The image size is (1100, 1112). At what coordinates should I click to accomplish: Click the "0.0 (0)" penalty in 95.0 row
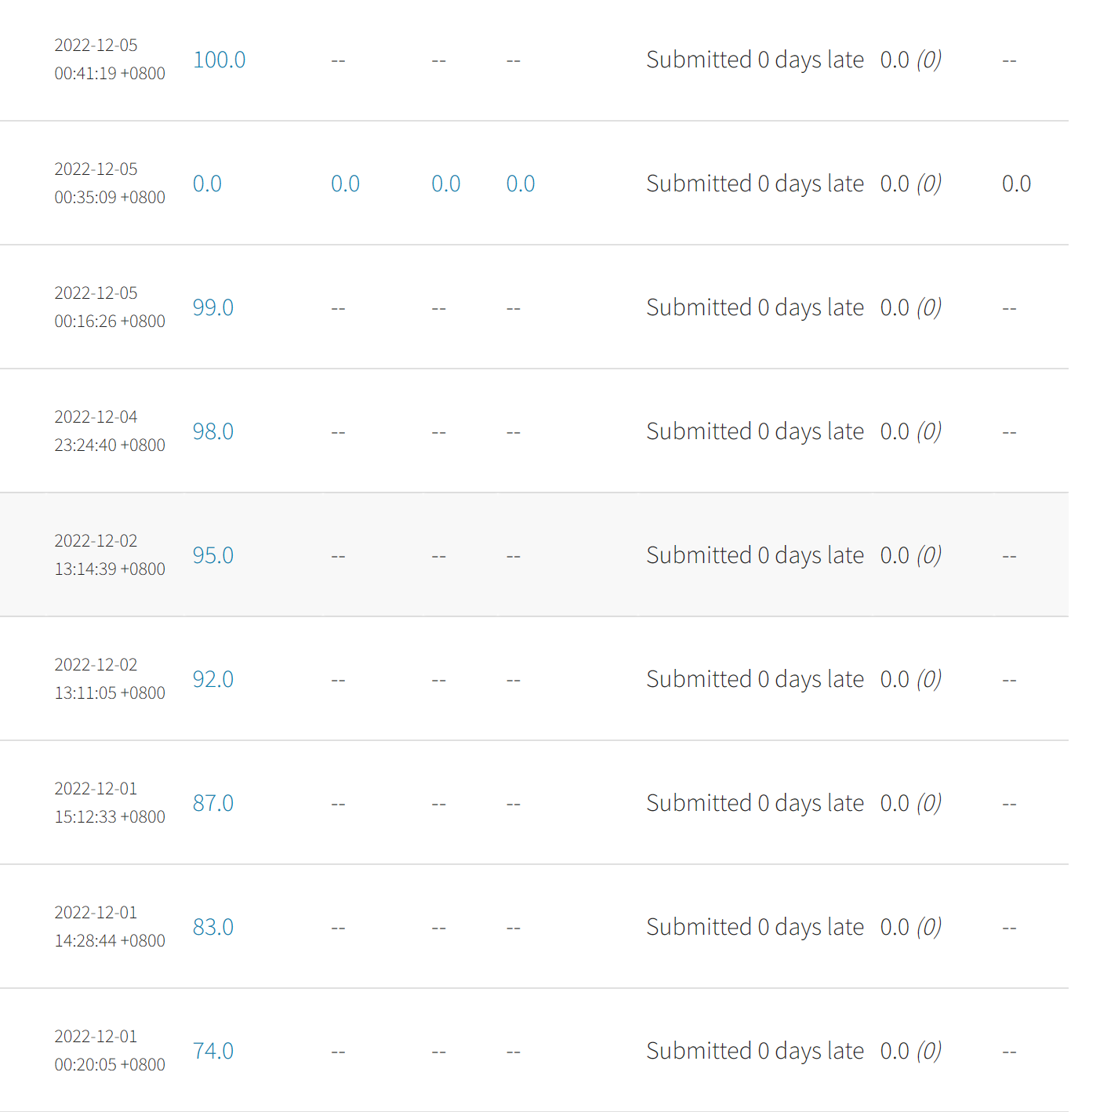[910, 556]
